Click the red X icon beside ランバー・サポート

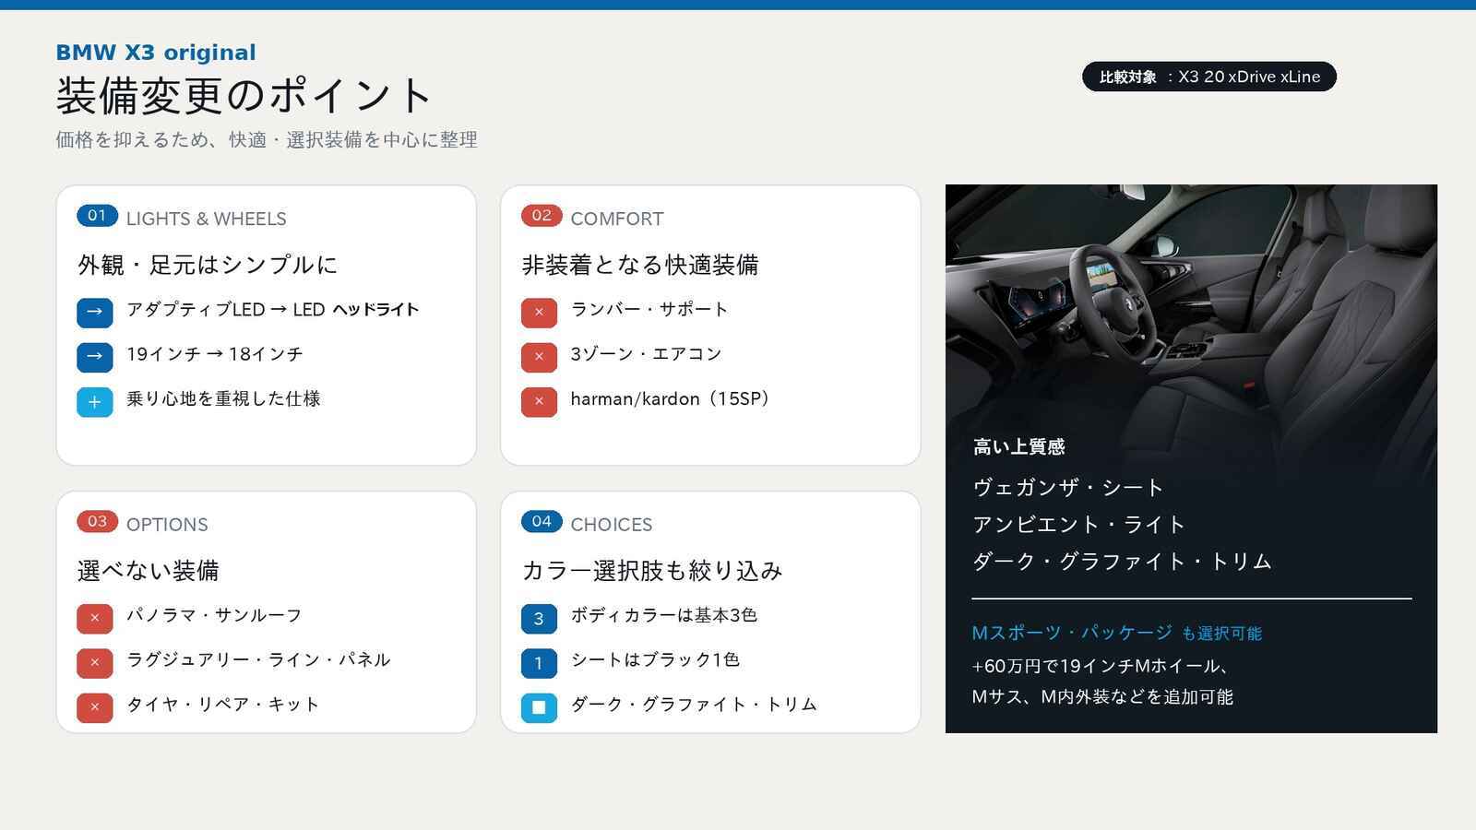coord(539,312)
